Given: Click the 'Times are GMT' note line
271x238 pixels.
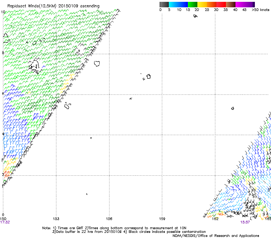Looking at the screenshot, I should [x=114, y=228].
